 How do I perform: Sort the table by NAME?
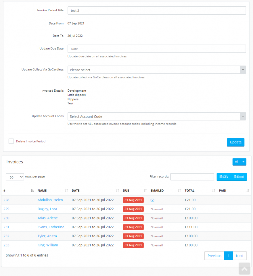(66, 190)
